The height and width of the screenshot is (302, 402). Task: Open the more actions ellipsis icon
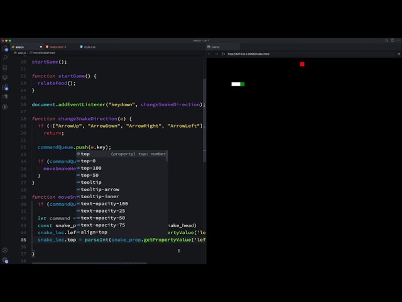tap(398, 40)
